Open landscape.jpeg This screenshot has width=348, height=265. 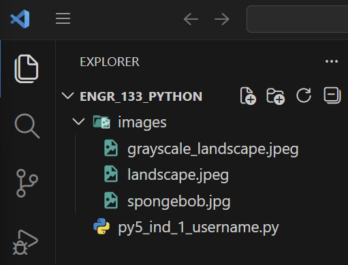click(x=178, y=175)
